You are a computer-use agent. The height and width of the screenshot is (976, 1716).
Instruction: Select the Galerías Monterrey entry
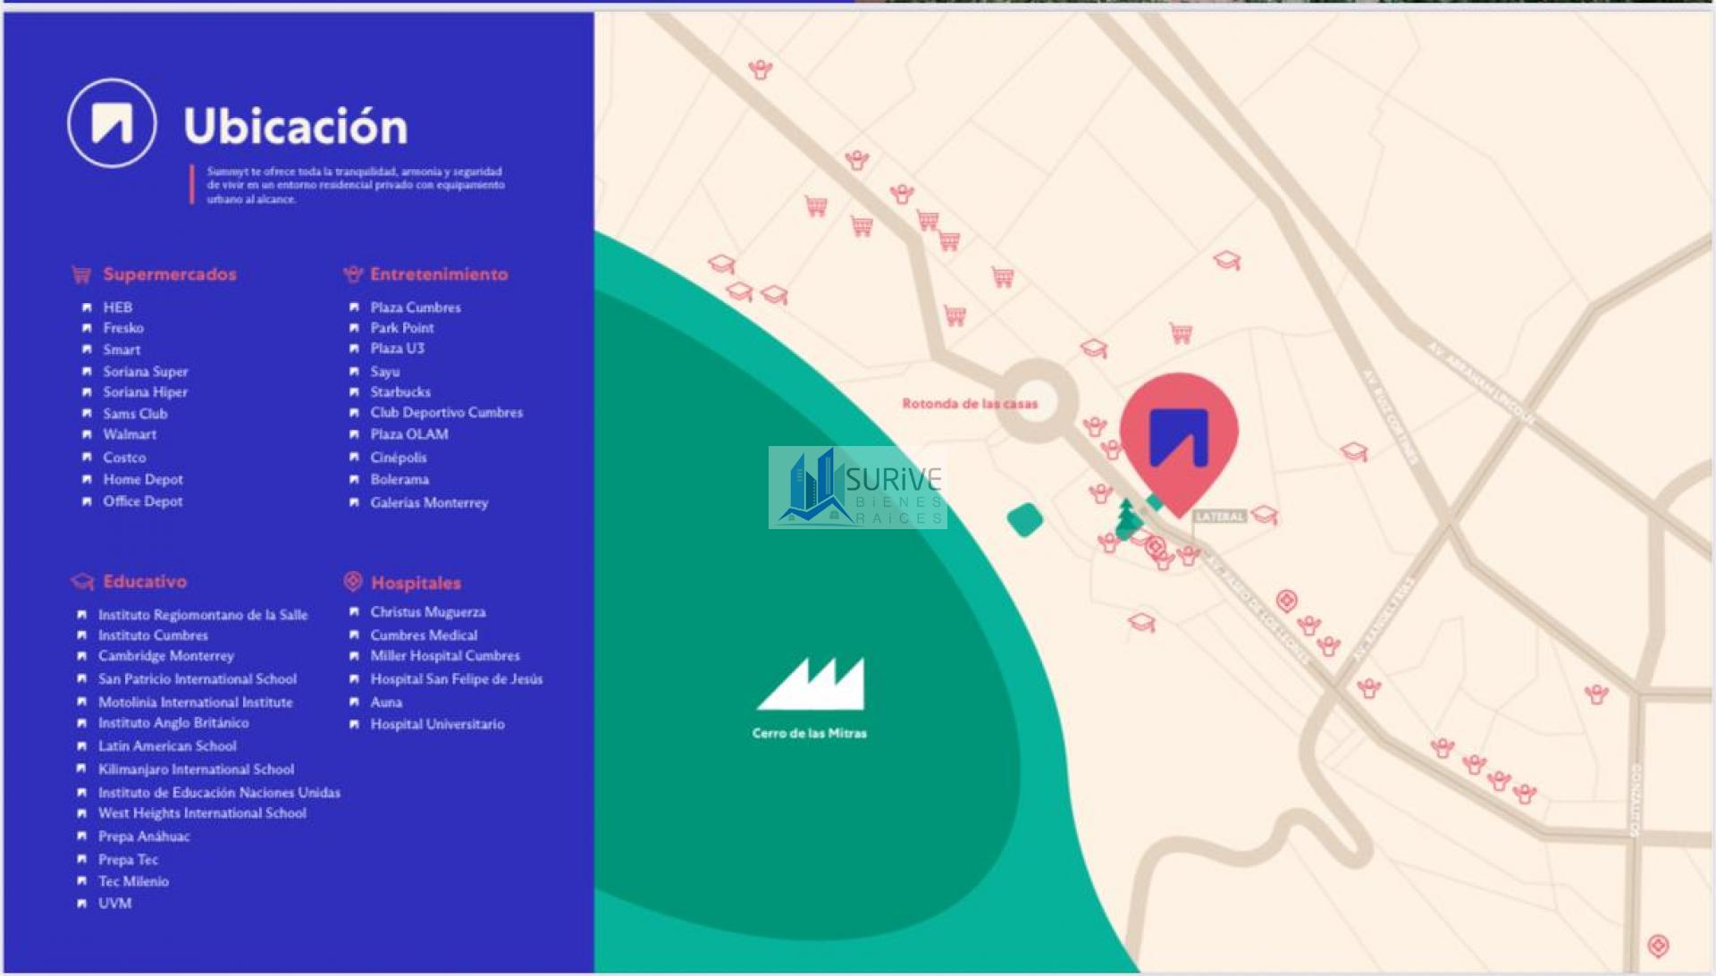(430, 503)
